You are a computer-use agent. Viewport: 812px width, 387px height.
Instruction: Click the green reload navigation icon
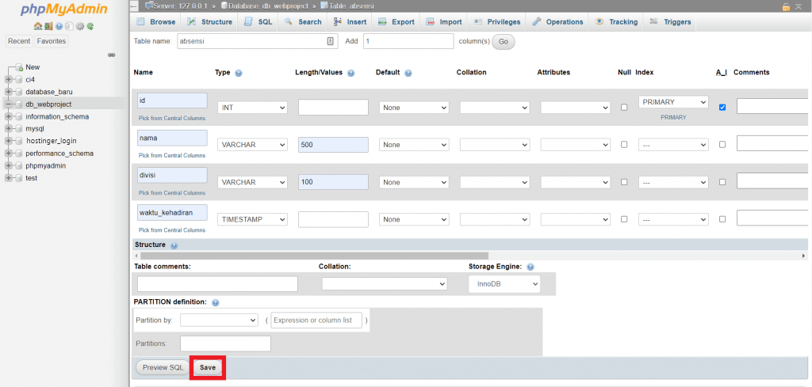tap(90, 26)
